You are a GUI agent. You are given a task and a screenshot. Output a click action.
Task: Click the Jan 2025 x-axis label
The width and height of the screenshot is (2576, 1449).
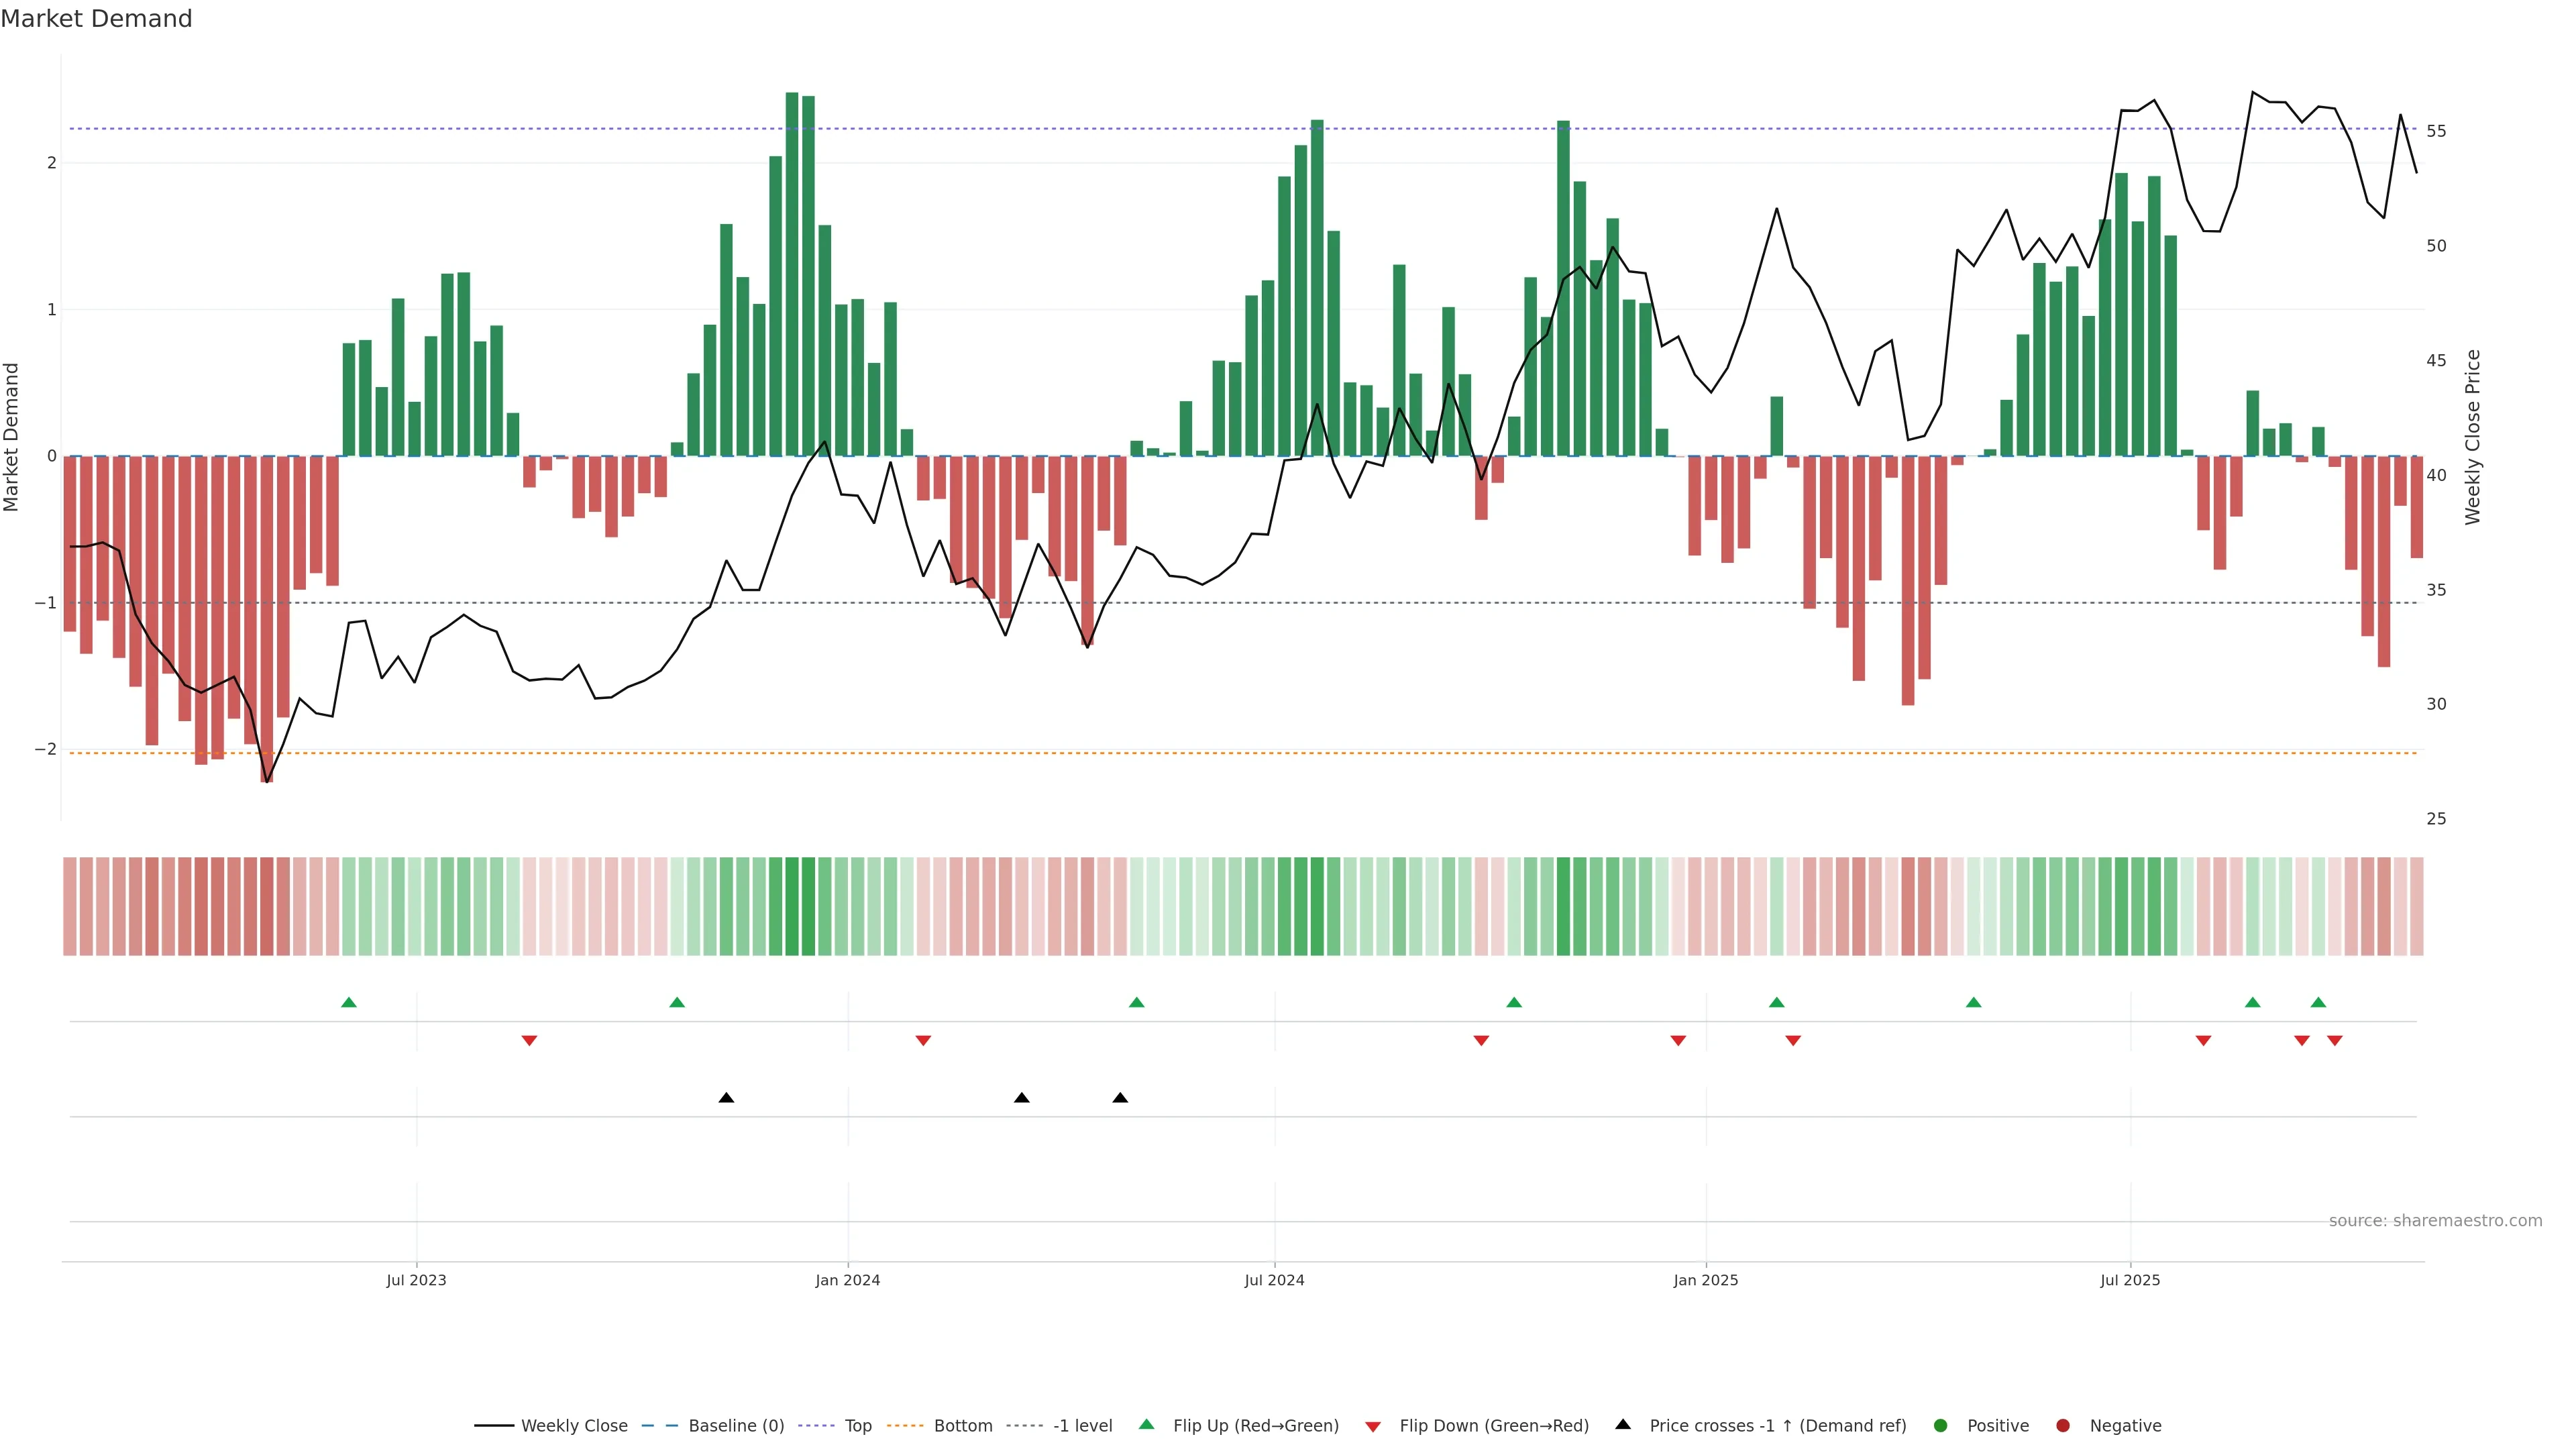click(x=1705, y=1280)
